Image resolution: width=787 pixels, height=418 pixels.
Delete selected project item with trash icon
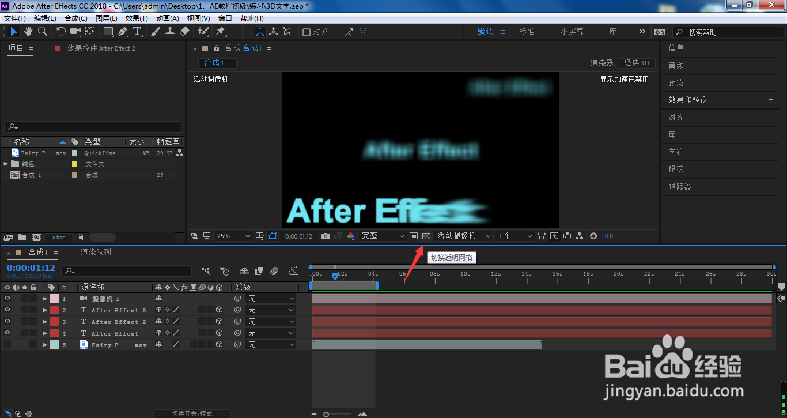(x=81, y=237)
